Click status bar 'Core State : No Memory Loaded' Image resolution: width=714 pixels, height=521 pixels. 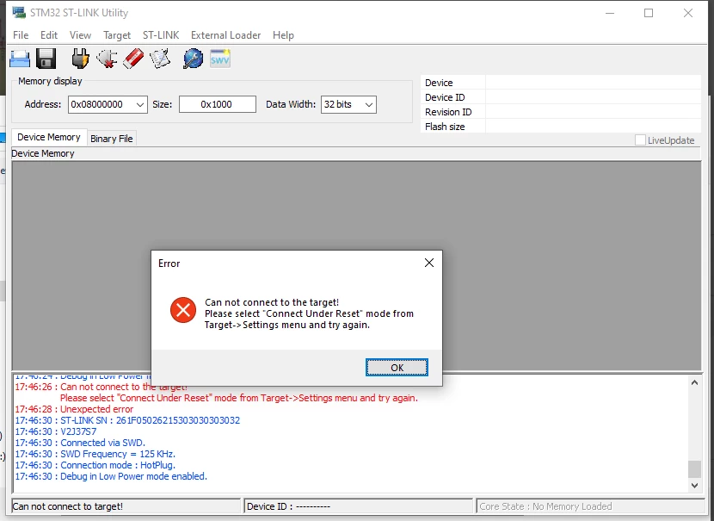tap(590, 506)
